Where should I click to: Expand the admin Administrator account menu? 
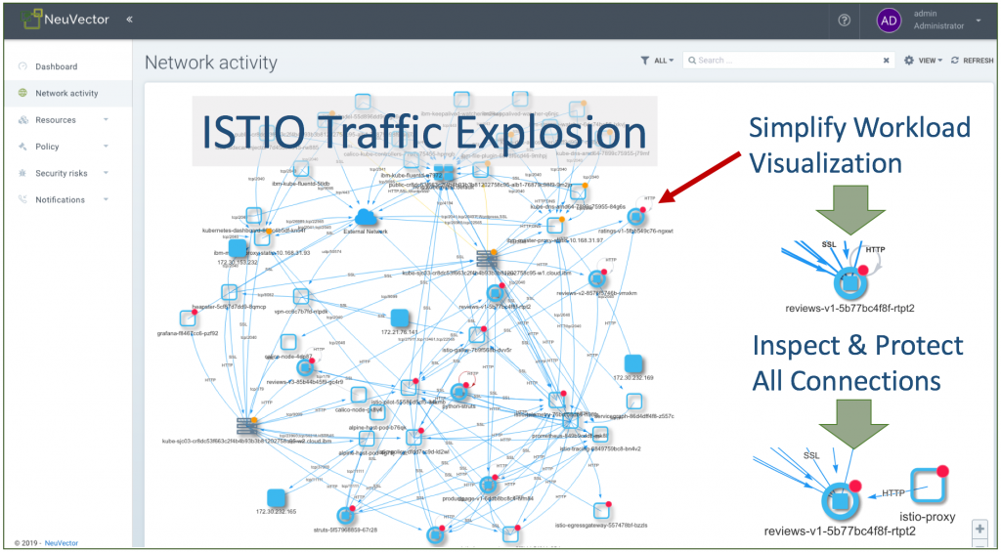(978, 21)
